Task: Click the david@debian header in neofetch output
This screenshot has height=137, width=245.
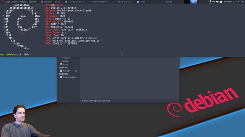Action: pos(54,5)
